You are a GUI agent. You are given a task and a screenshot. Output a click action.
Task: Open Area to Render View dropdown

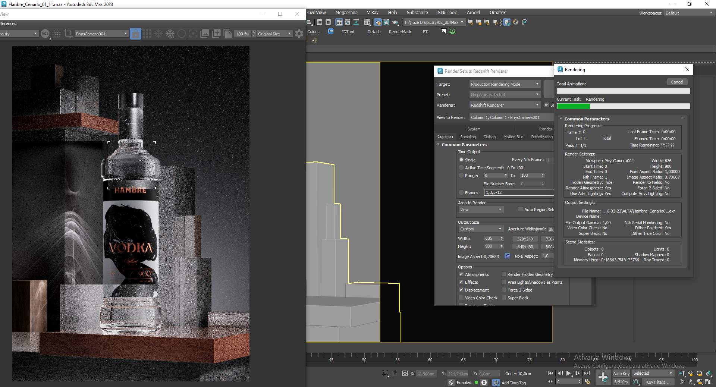[x=481, y=210]
